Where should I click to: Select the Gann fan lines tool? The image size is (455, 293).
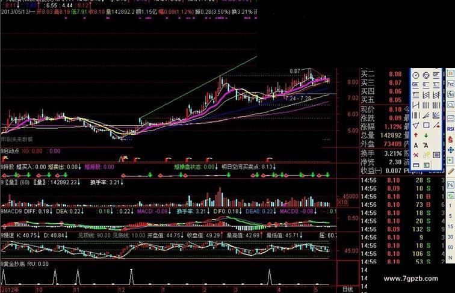point(436,115)
